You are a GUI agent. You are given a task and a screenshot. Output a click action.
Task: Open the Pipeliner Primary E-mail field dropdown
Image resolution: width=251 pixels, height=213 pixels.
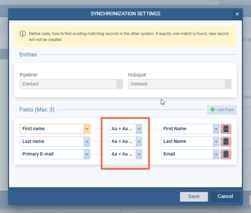(87, 154)
